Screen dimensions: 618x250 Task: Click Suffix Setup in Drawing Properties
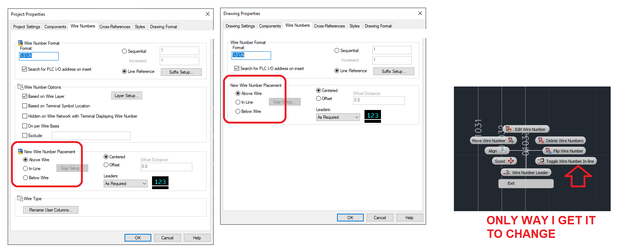394,71
